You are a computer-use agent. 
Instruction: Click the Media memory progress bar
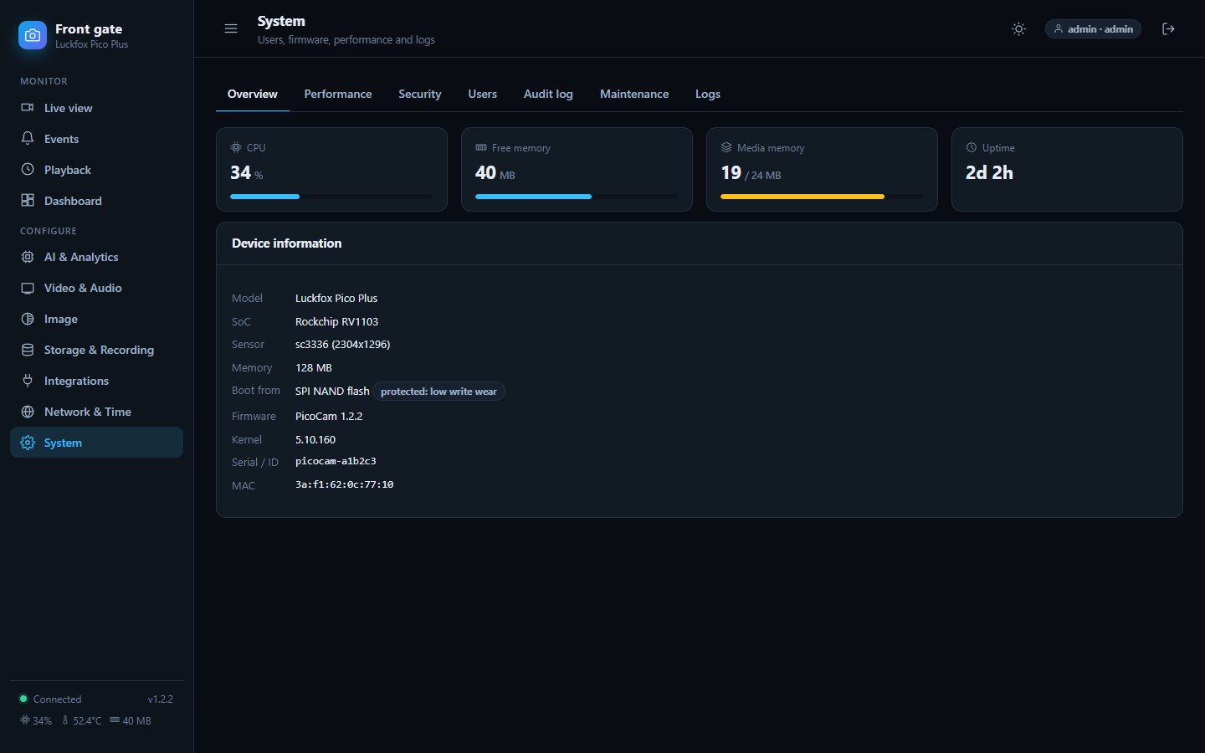pyautogui.click(x=822, y=197)
